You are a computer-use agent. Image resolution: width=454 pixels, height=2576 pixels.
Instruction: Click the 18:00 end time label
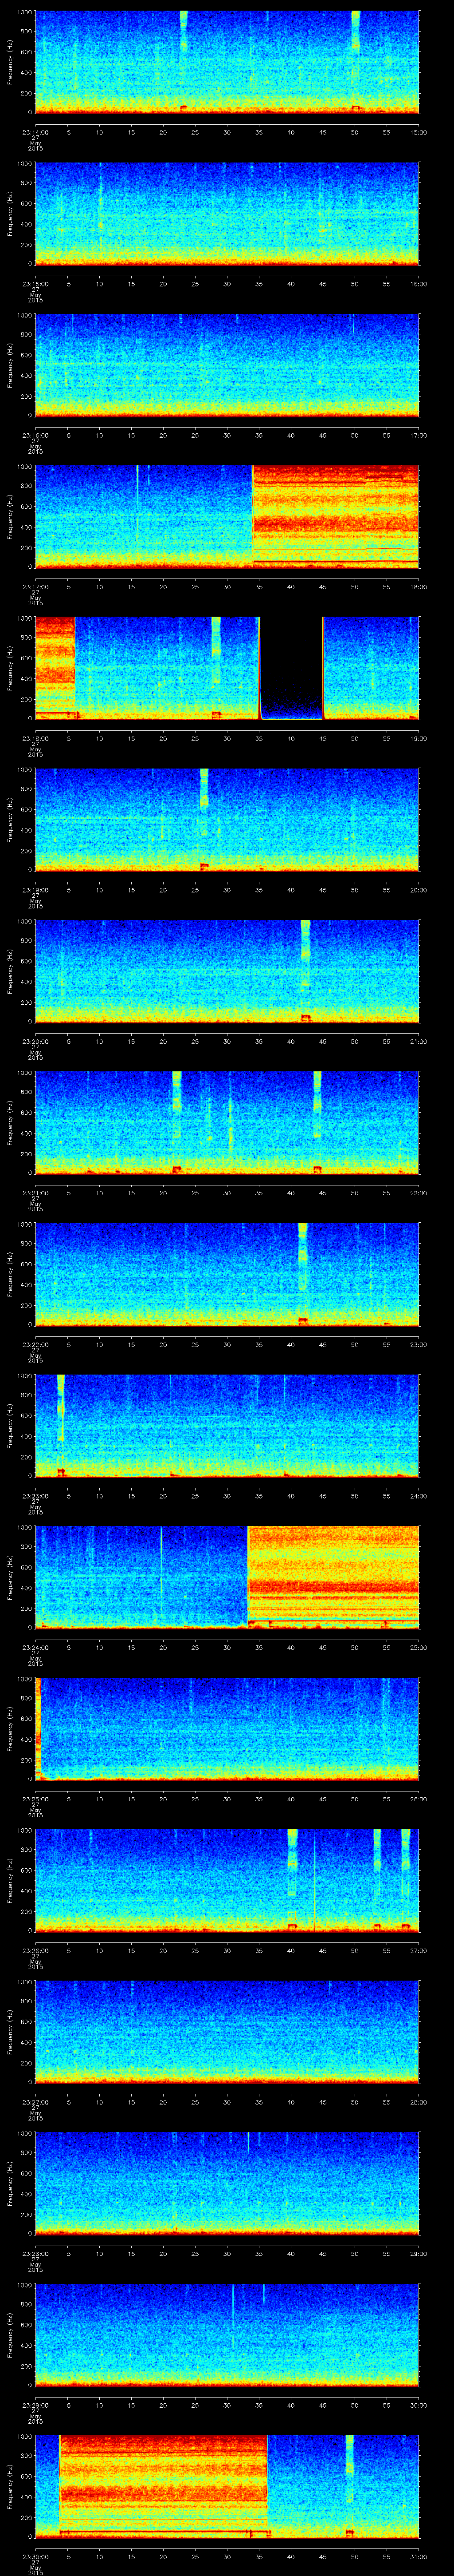tap(419, 587)
